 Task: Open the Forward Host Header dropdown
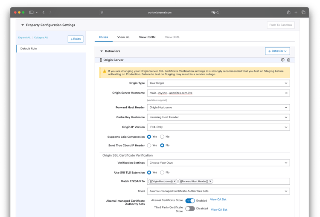click(x=218, y=108)
